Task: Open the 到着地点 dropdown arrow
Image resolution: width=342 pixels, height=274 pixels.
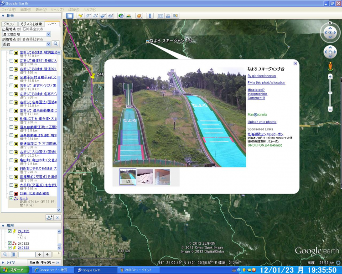Action: coord(49,44)
